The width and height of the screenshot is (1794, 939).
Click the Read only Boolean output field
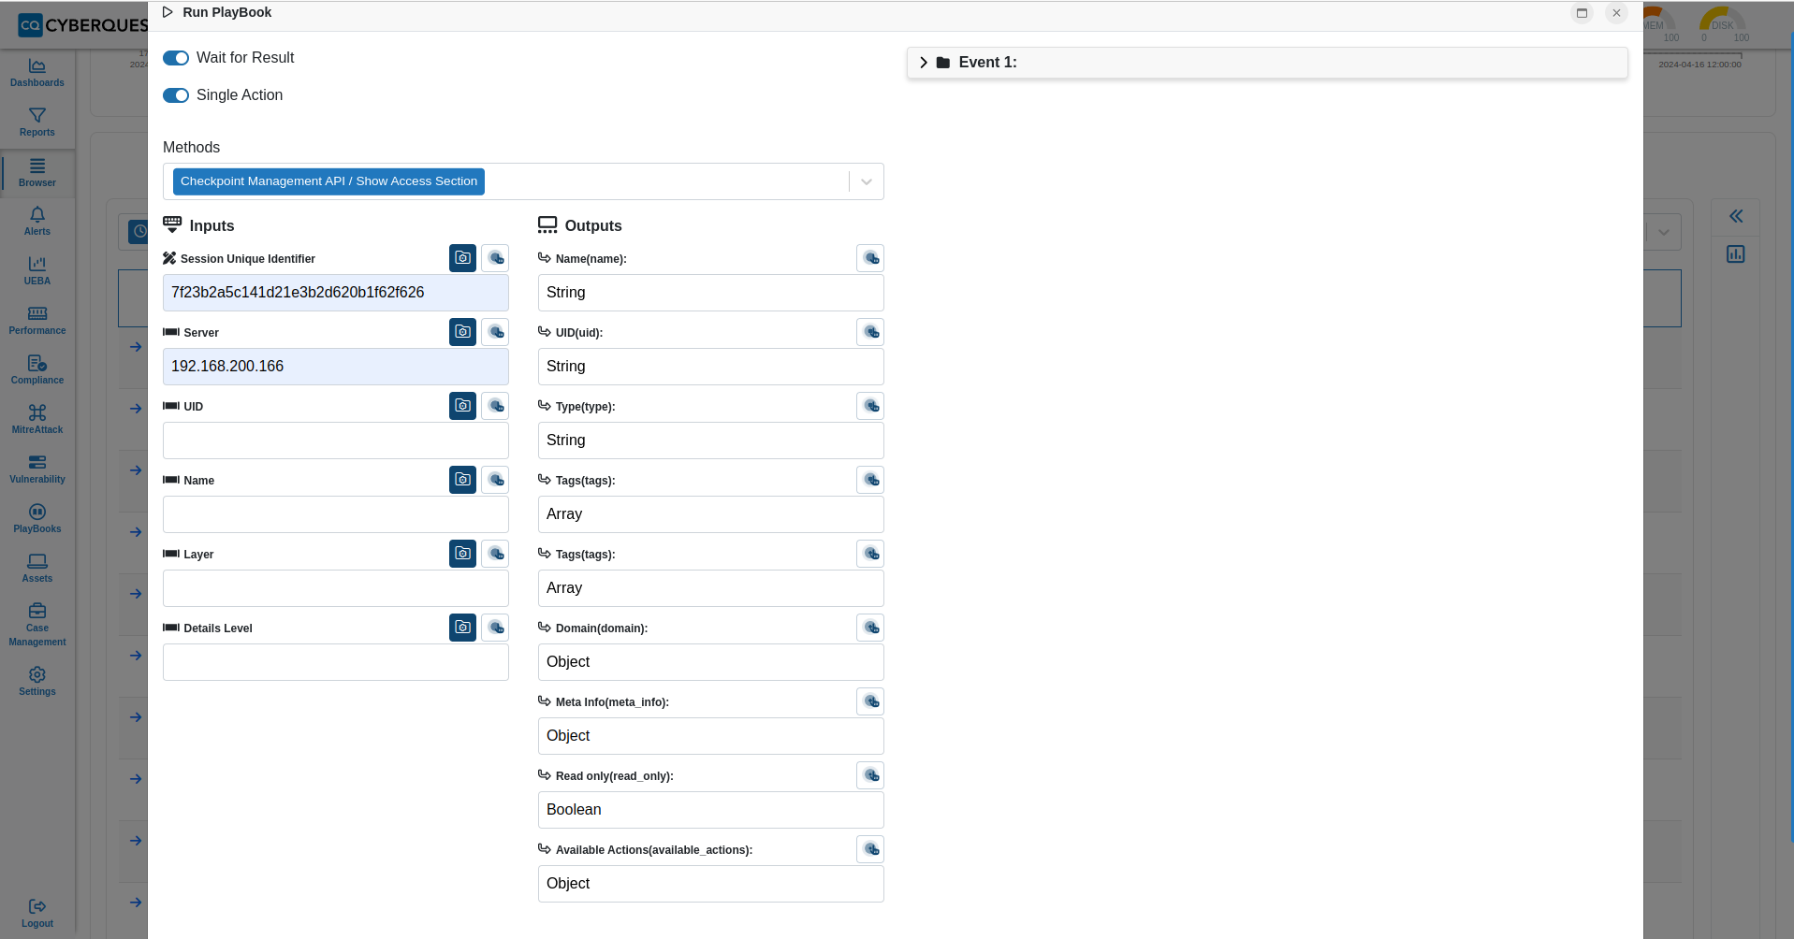click(711, 810)
